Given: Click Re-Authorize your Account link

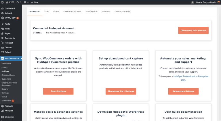Looking at the screenshot, I should pyautogui.click(x=60, y=33).
